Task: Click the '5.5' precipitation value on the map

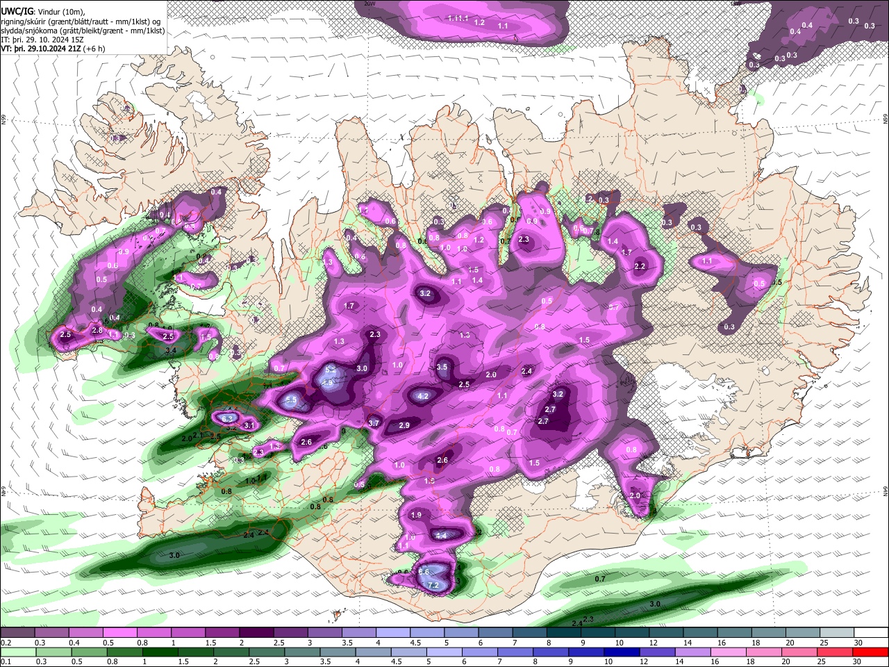Action: click(x=290, y=400)
